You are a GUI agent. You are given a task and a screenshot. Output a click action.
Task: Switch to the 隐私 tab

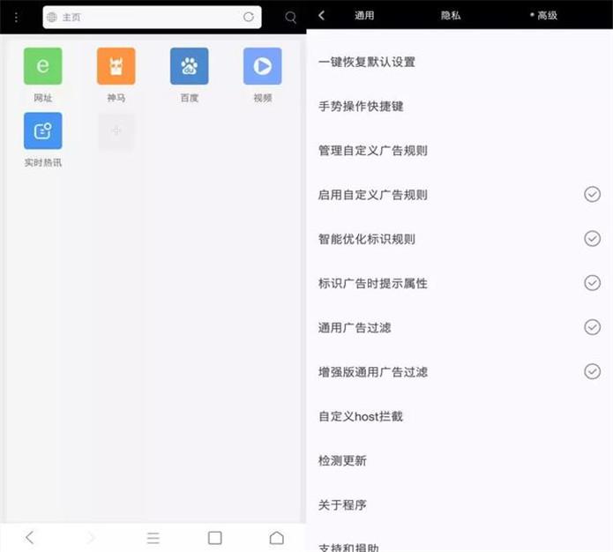[451, 15]
